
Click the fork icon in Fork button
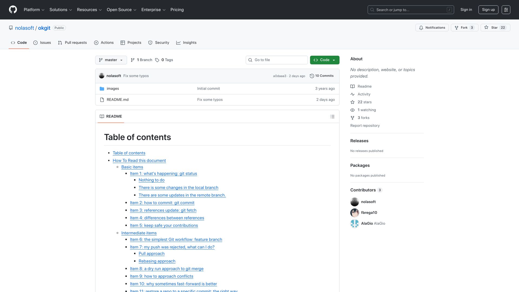[x=457, y=28]
